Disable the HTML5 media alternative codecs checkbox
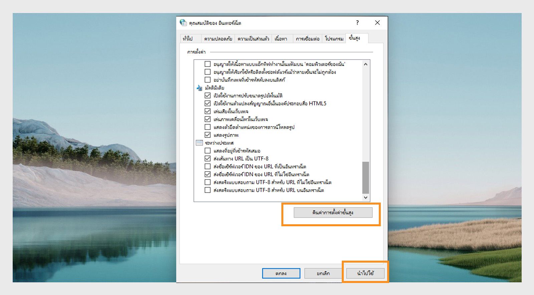534x295 pixels. 208,103
